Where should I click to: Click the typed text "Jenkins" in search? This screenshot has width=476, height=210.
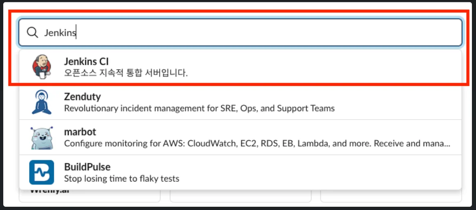[x=60, y=33]
